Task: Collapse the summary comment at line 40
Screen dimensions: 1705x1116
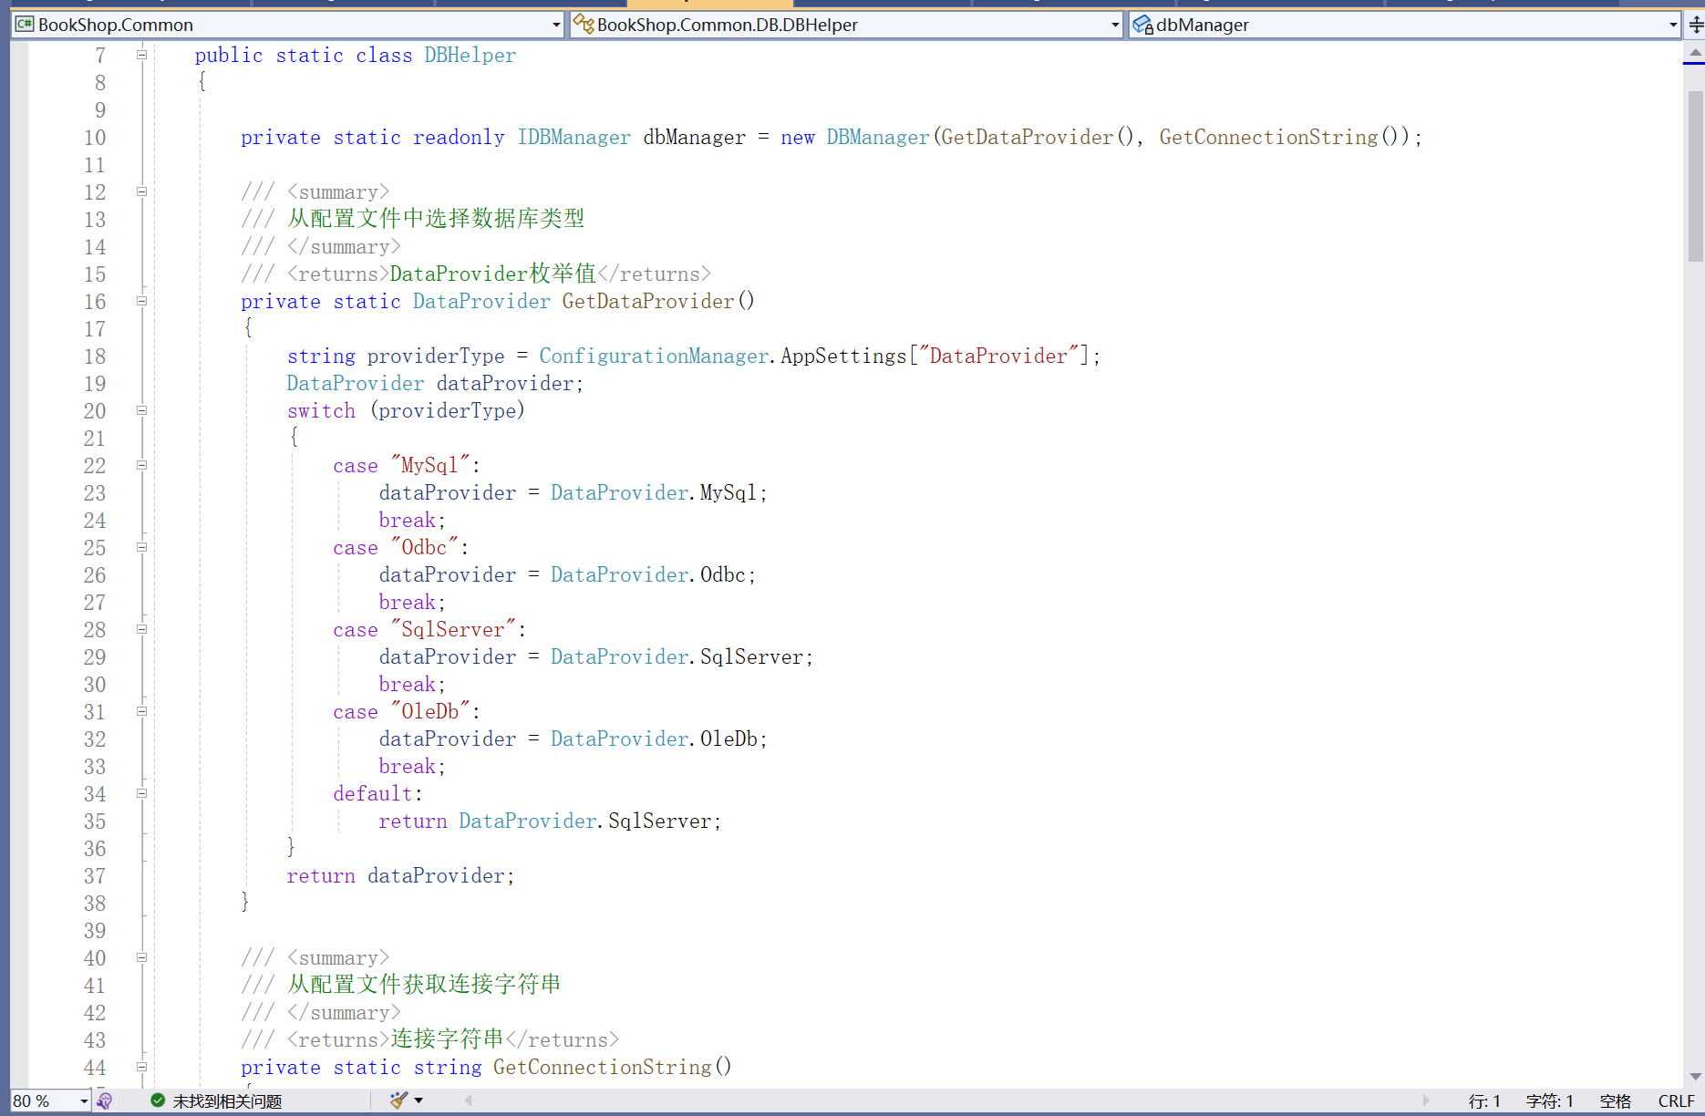Action: coord(142,957)
